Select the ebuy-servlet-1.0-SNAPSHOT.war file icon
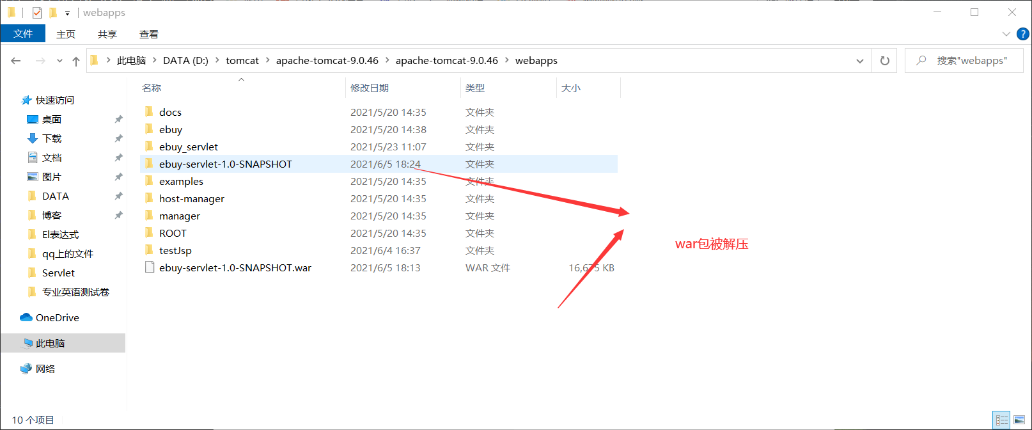 pyautogui.click(x=150, y=267)
